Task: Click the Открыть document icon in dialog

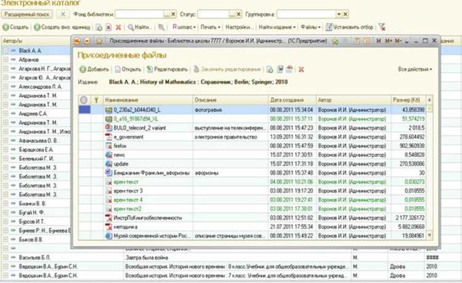Action: [x=118, y=70]
